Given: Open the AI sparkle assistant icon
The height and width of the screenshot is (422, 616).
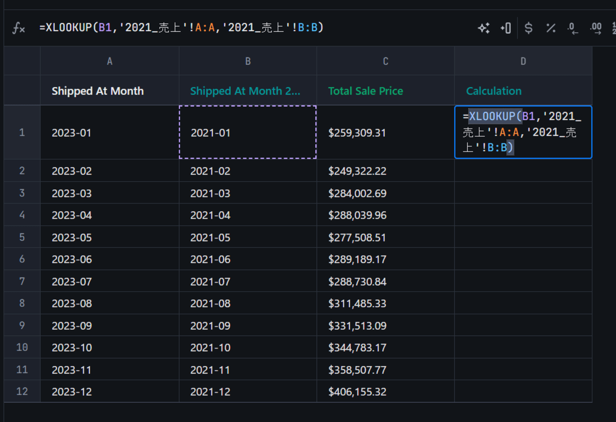Looking at the screenshot, I should click(484, 28).
